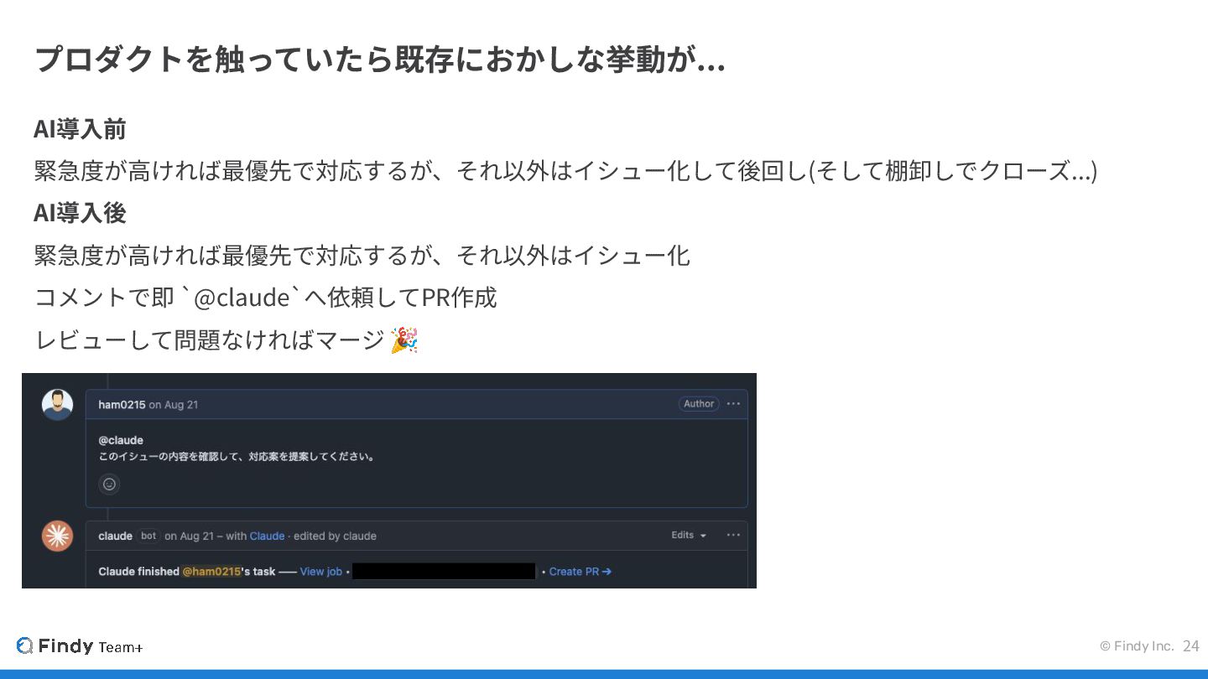Click the Author badge on the first comment
1208x679 pixels.
[x=699, y=404]
